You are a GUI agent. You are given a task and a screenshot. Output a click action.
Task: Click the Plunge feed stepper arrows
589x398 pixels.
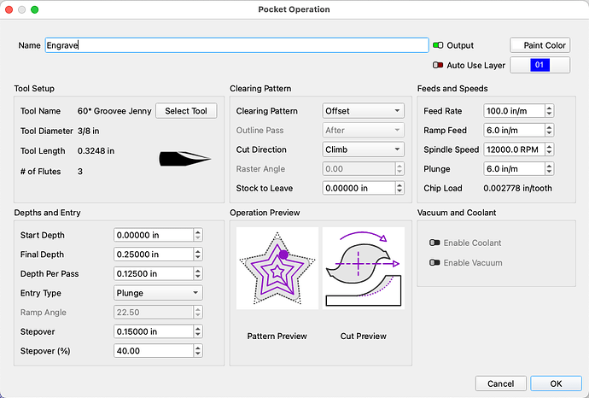click(x=549, y=169)
